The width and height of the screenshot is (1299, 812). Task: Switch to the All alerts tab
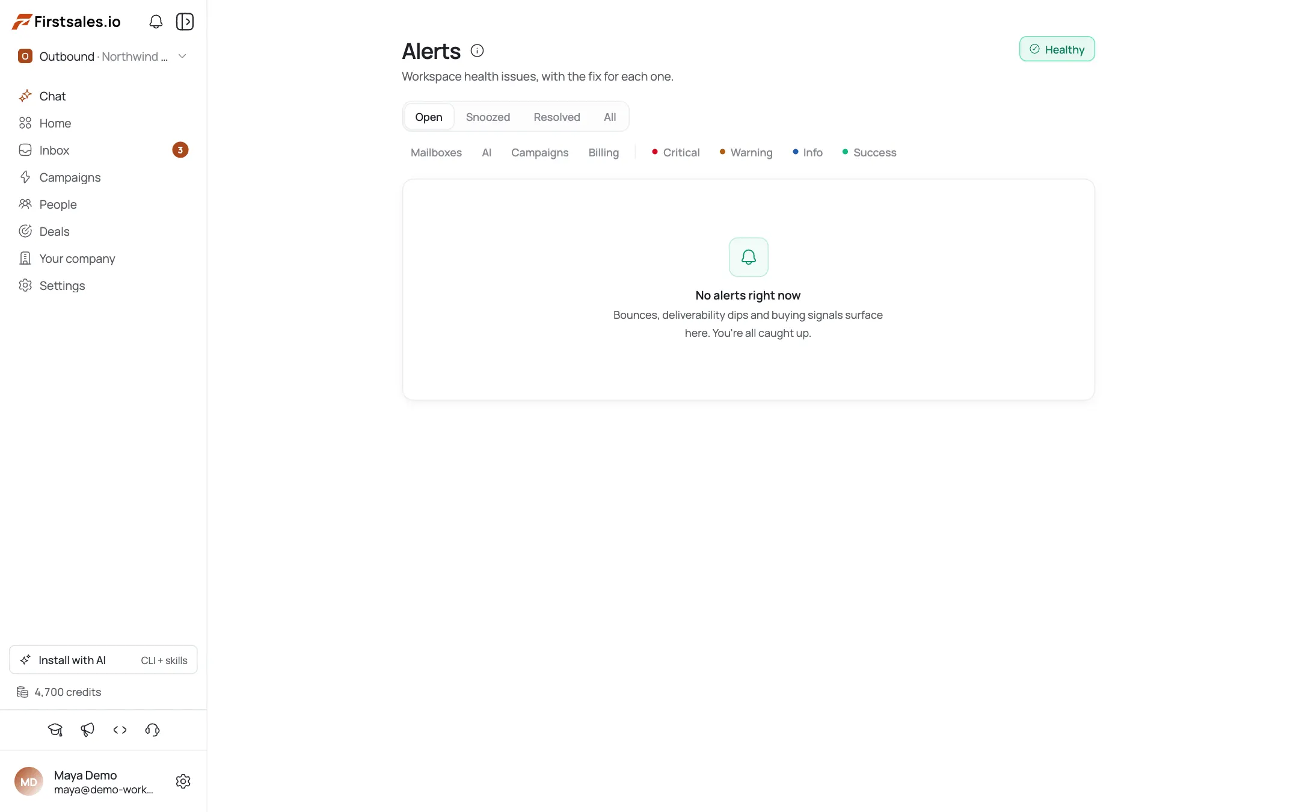pyautogui.click(x=610, y=117)
